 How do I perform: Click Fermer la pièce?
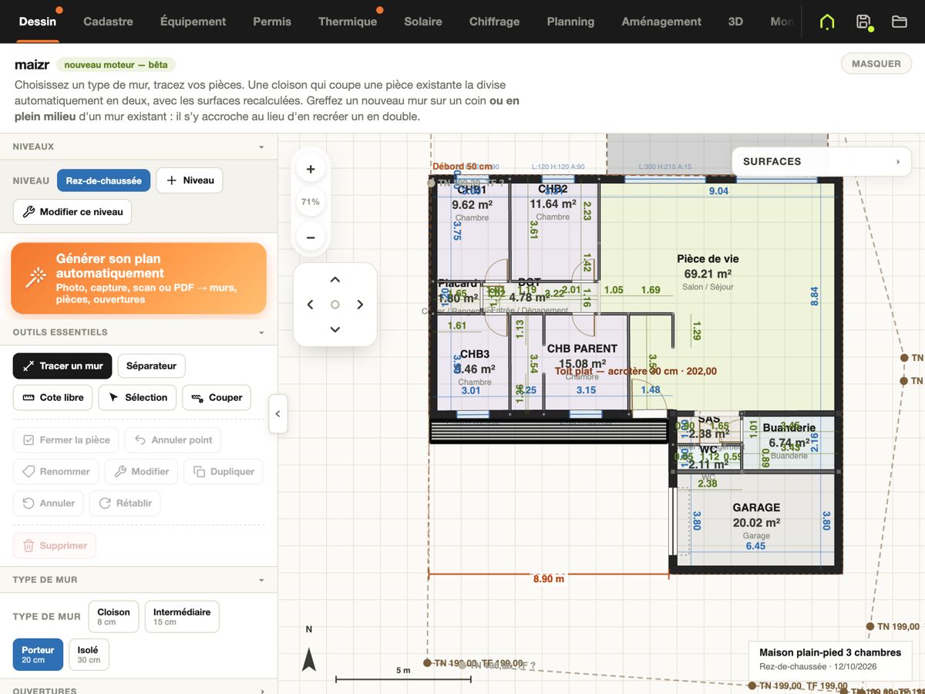(x=66, y=440)
